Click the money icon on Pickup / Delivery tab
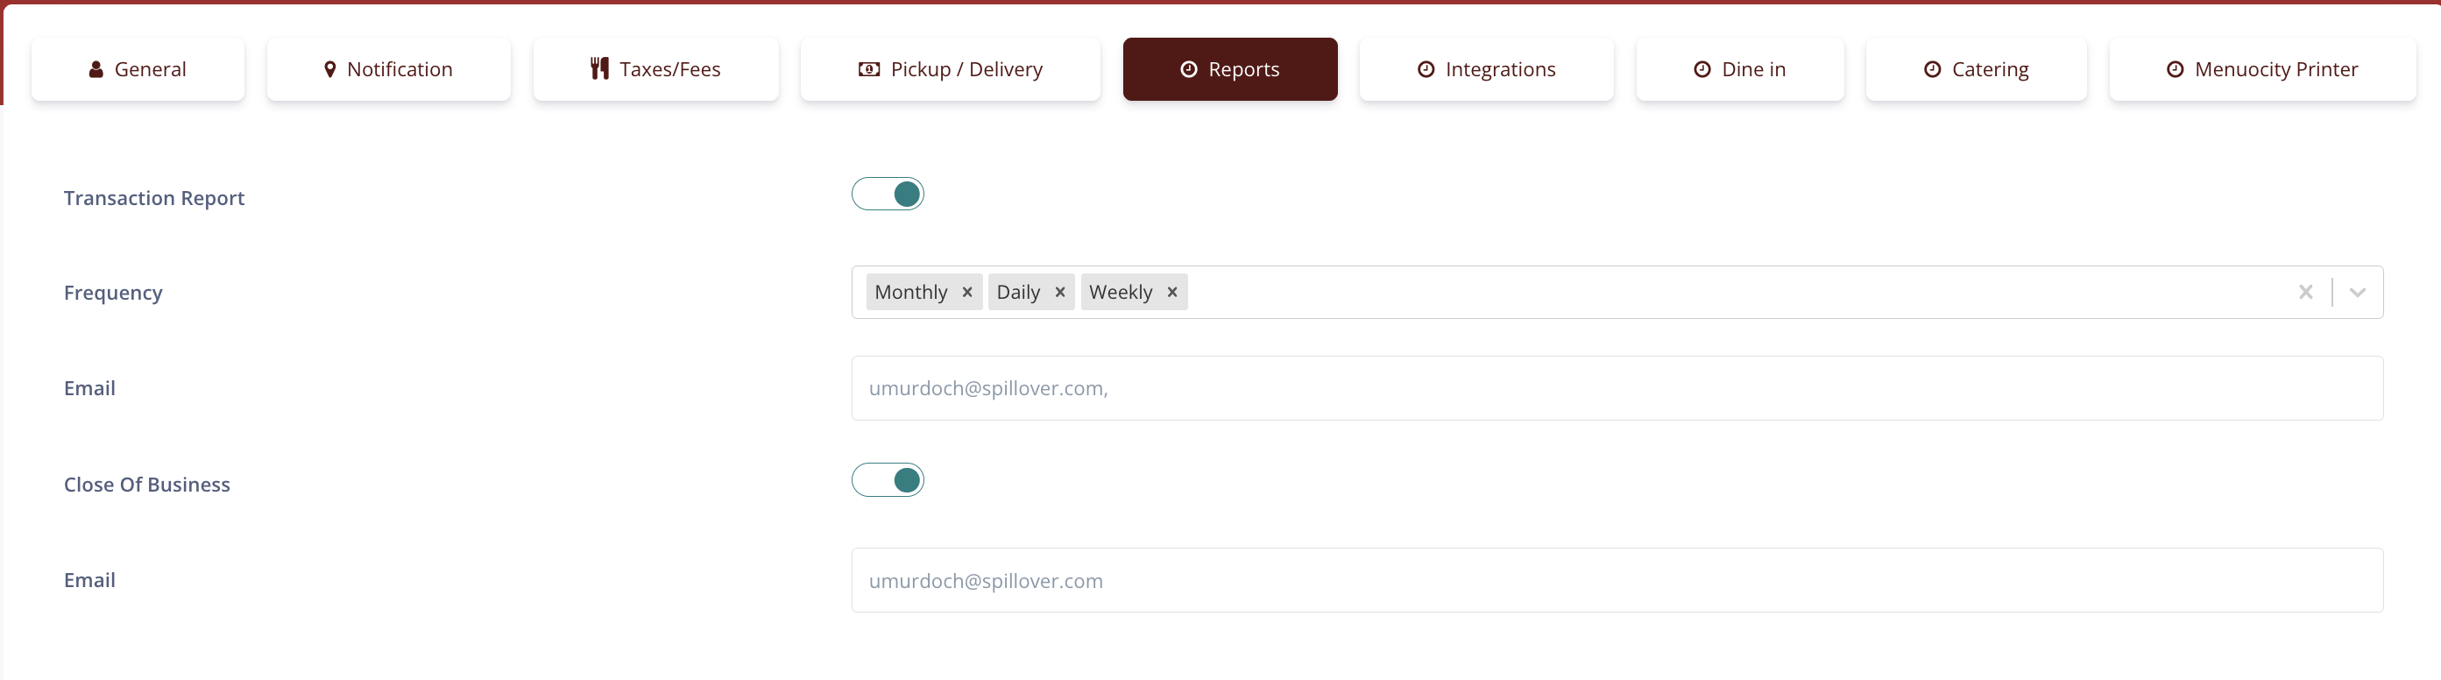 [868, 69]
